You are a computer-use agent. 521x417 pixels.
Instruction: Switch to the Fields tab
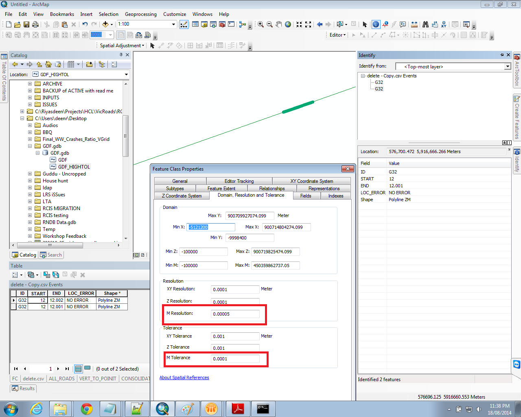pos(306,196)
